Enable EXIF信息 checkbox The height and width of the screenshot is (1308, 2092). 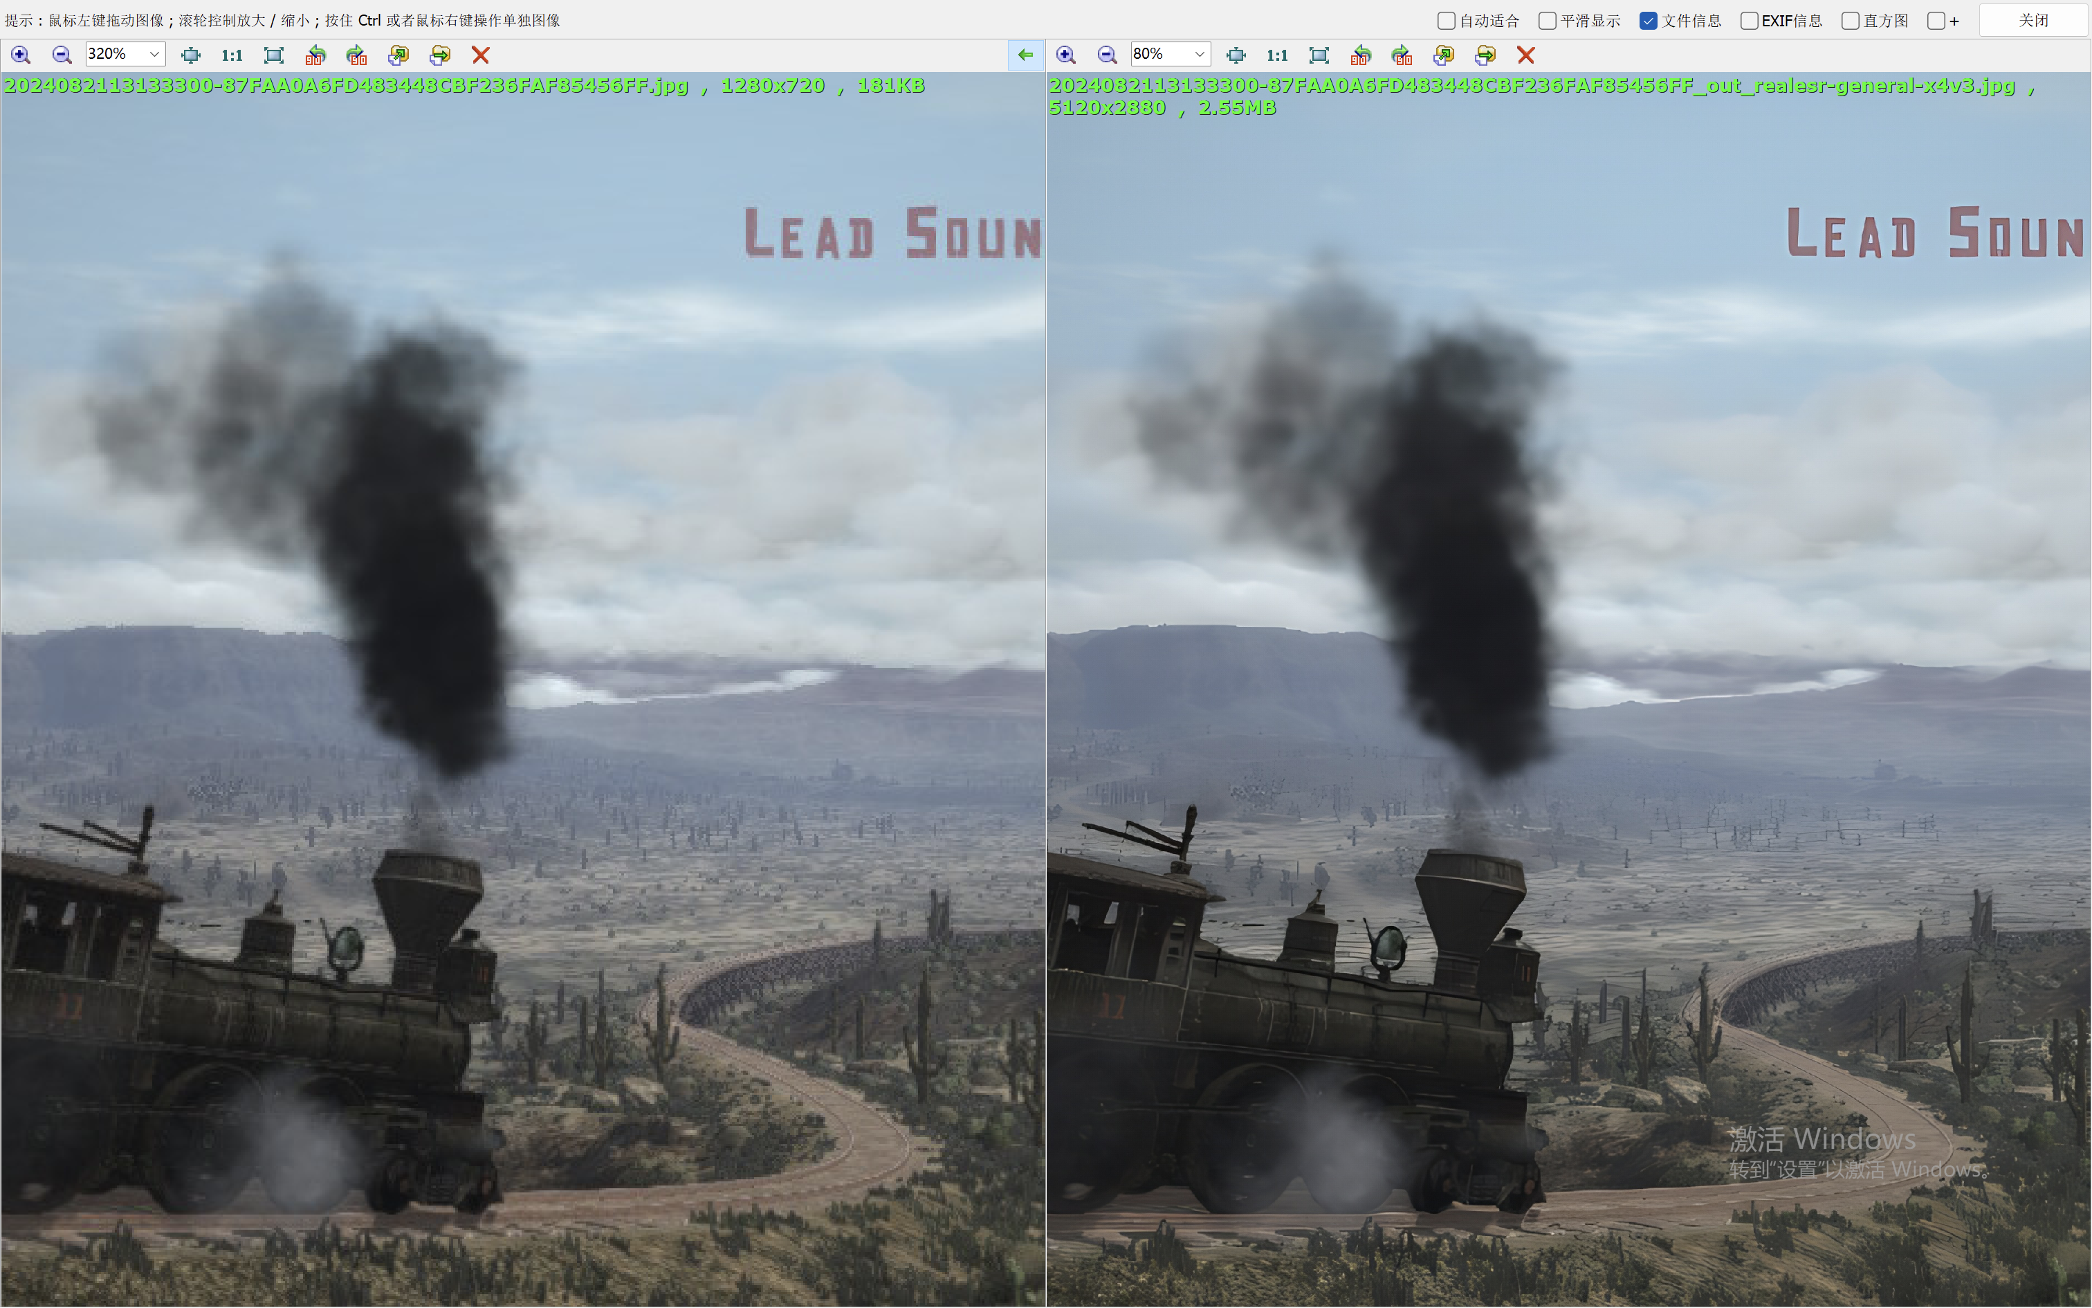1749,21
